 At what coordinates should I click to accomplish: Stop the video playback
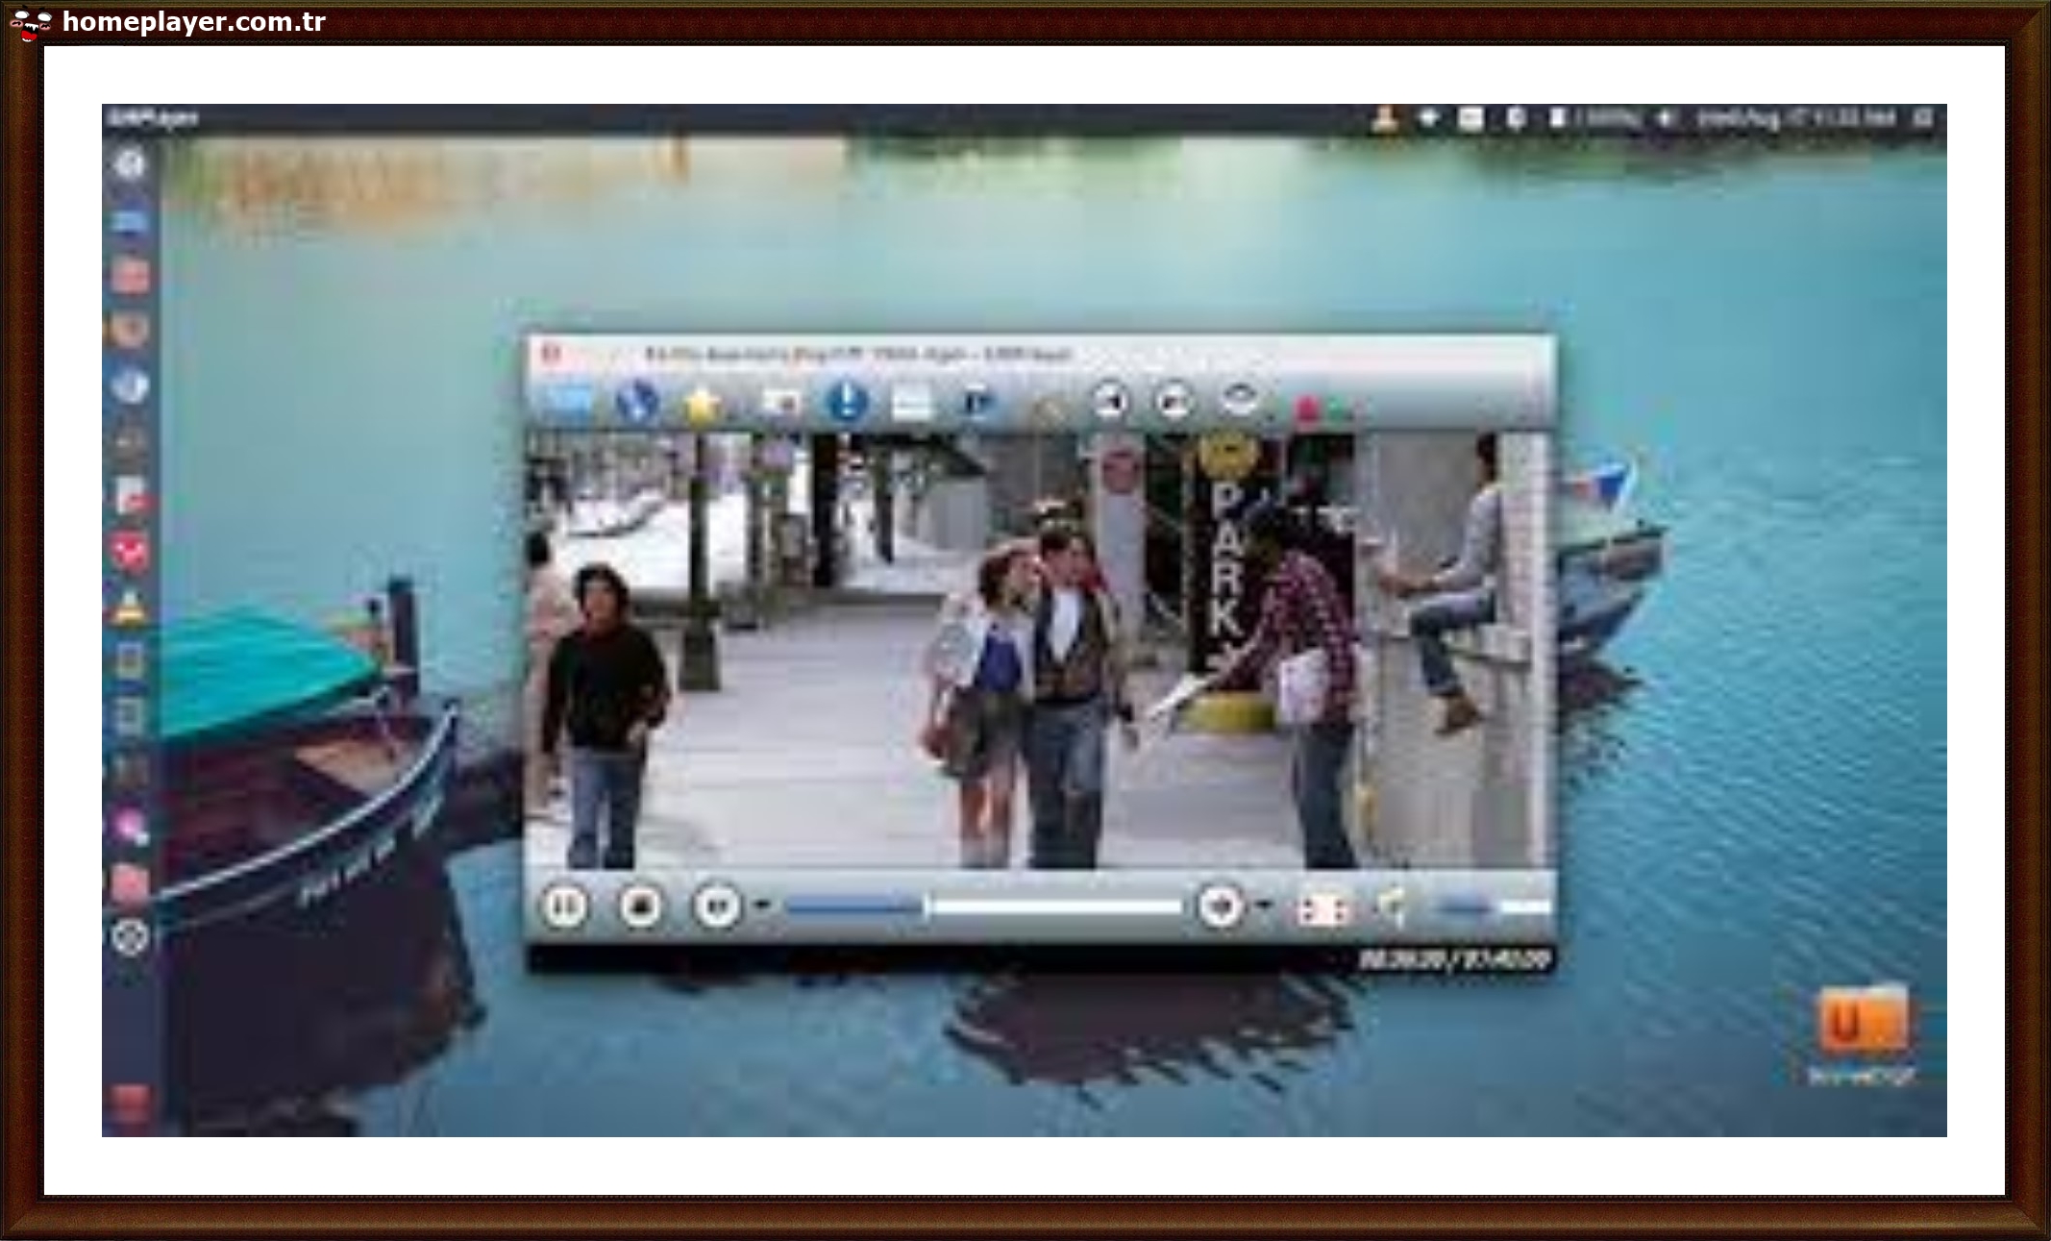point(640,906)
